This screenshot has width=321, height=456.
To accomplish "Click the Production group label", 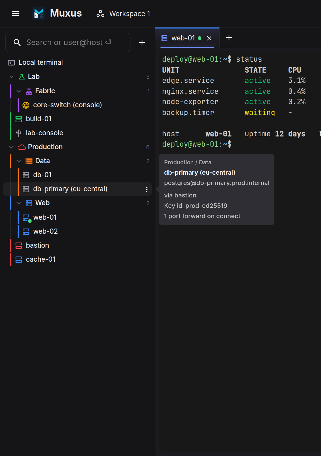I will coord(45,147).
